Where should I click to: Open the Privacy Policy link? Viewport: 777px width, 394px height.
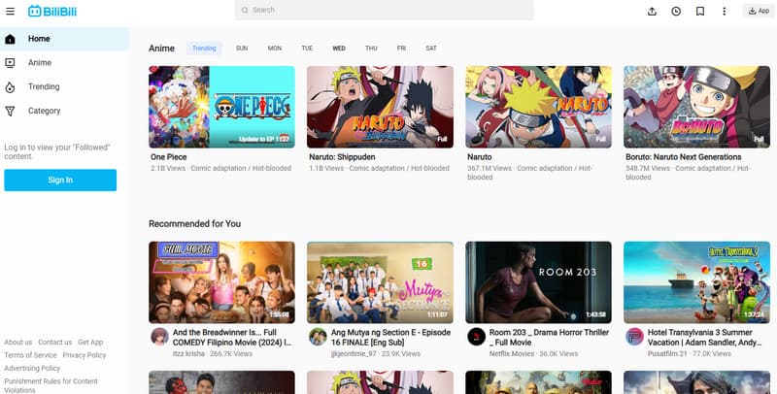84,355
